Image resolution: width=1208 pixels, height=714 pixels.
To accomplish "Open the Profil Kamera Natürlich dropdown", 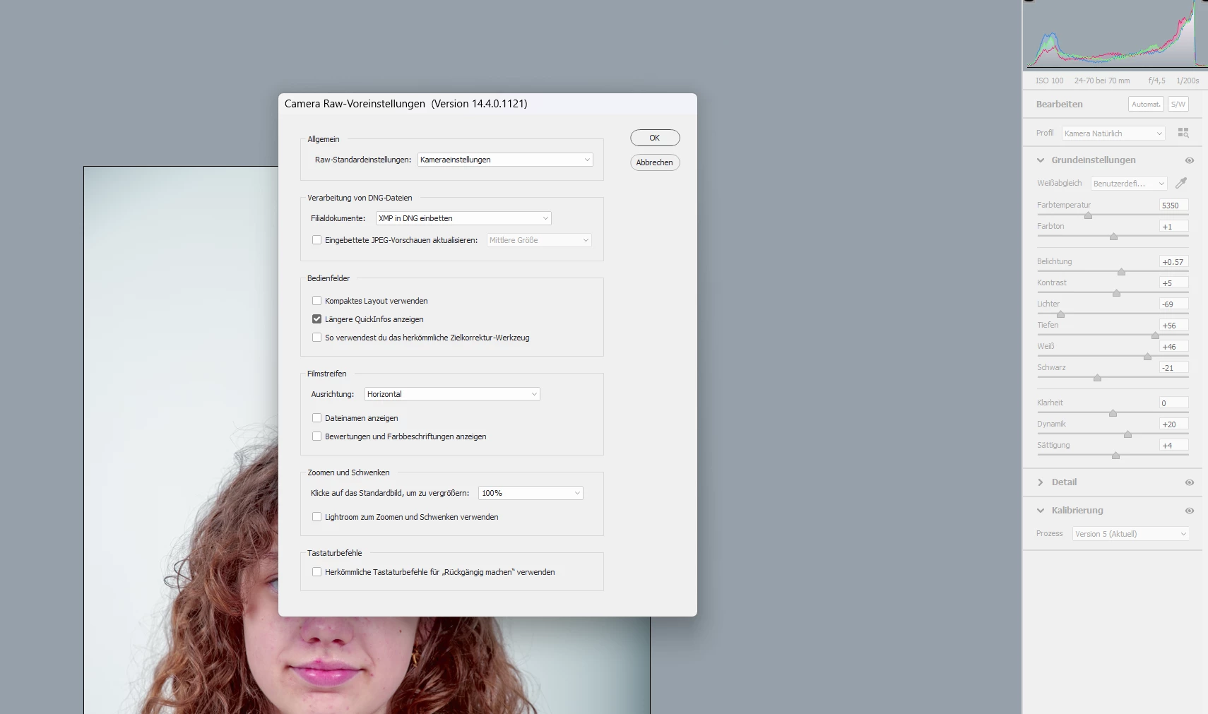I will [1113, 133].
